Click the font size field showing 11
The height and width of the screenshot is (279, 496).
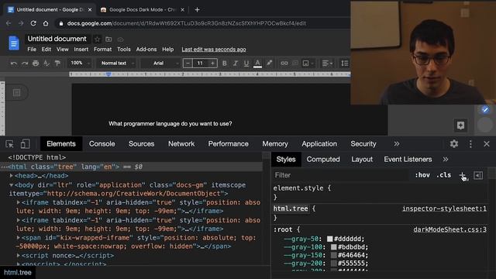pyautogui.click(x=200, y=64)
